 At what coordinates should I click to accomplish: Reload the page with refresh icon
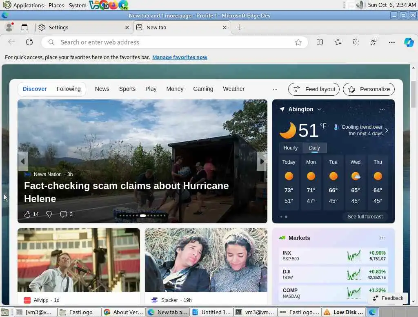click(29, 42)
